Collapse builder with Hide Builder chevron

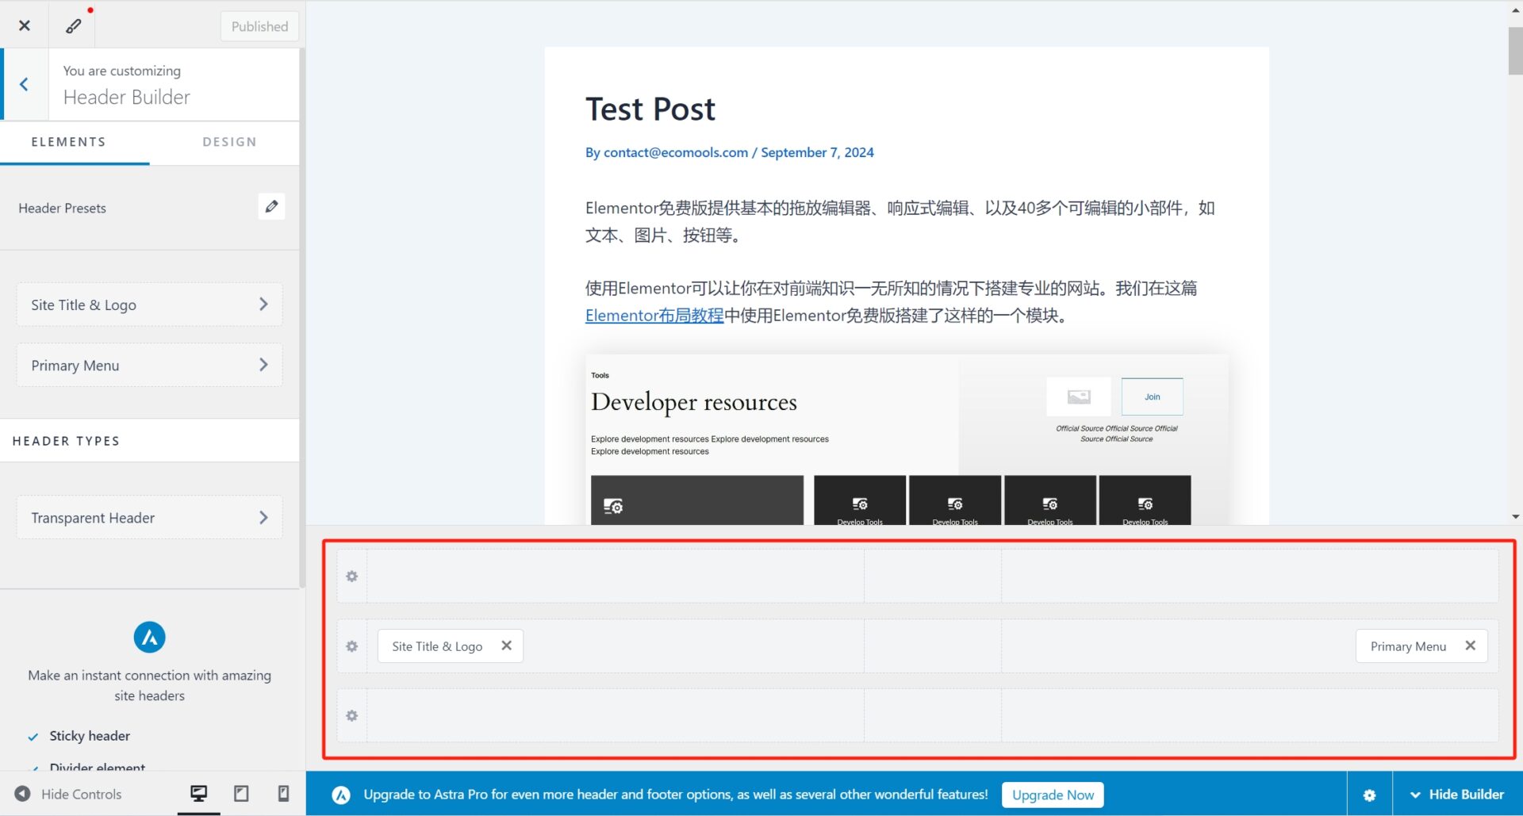click(1415, 795)
